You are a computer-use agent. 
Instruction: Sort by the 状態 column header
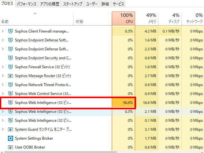93,18
